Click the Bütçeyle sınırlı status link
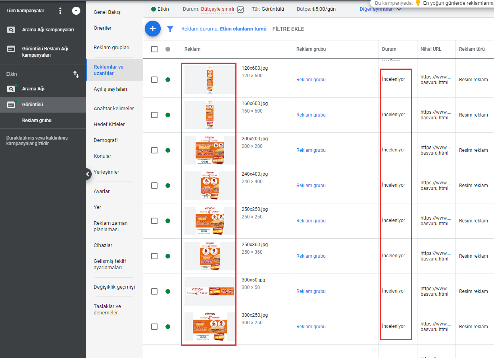The height and width of the screenshot is (358, 494). point(217,9)
